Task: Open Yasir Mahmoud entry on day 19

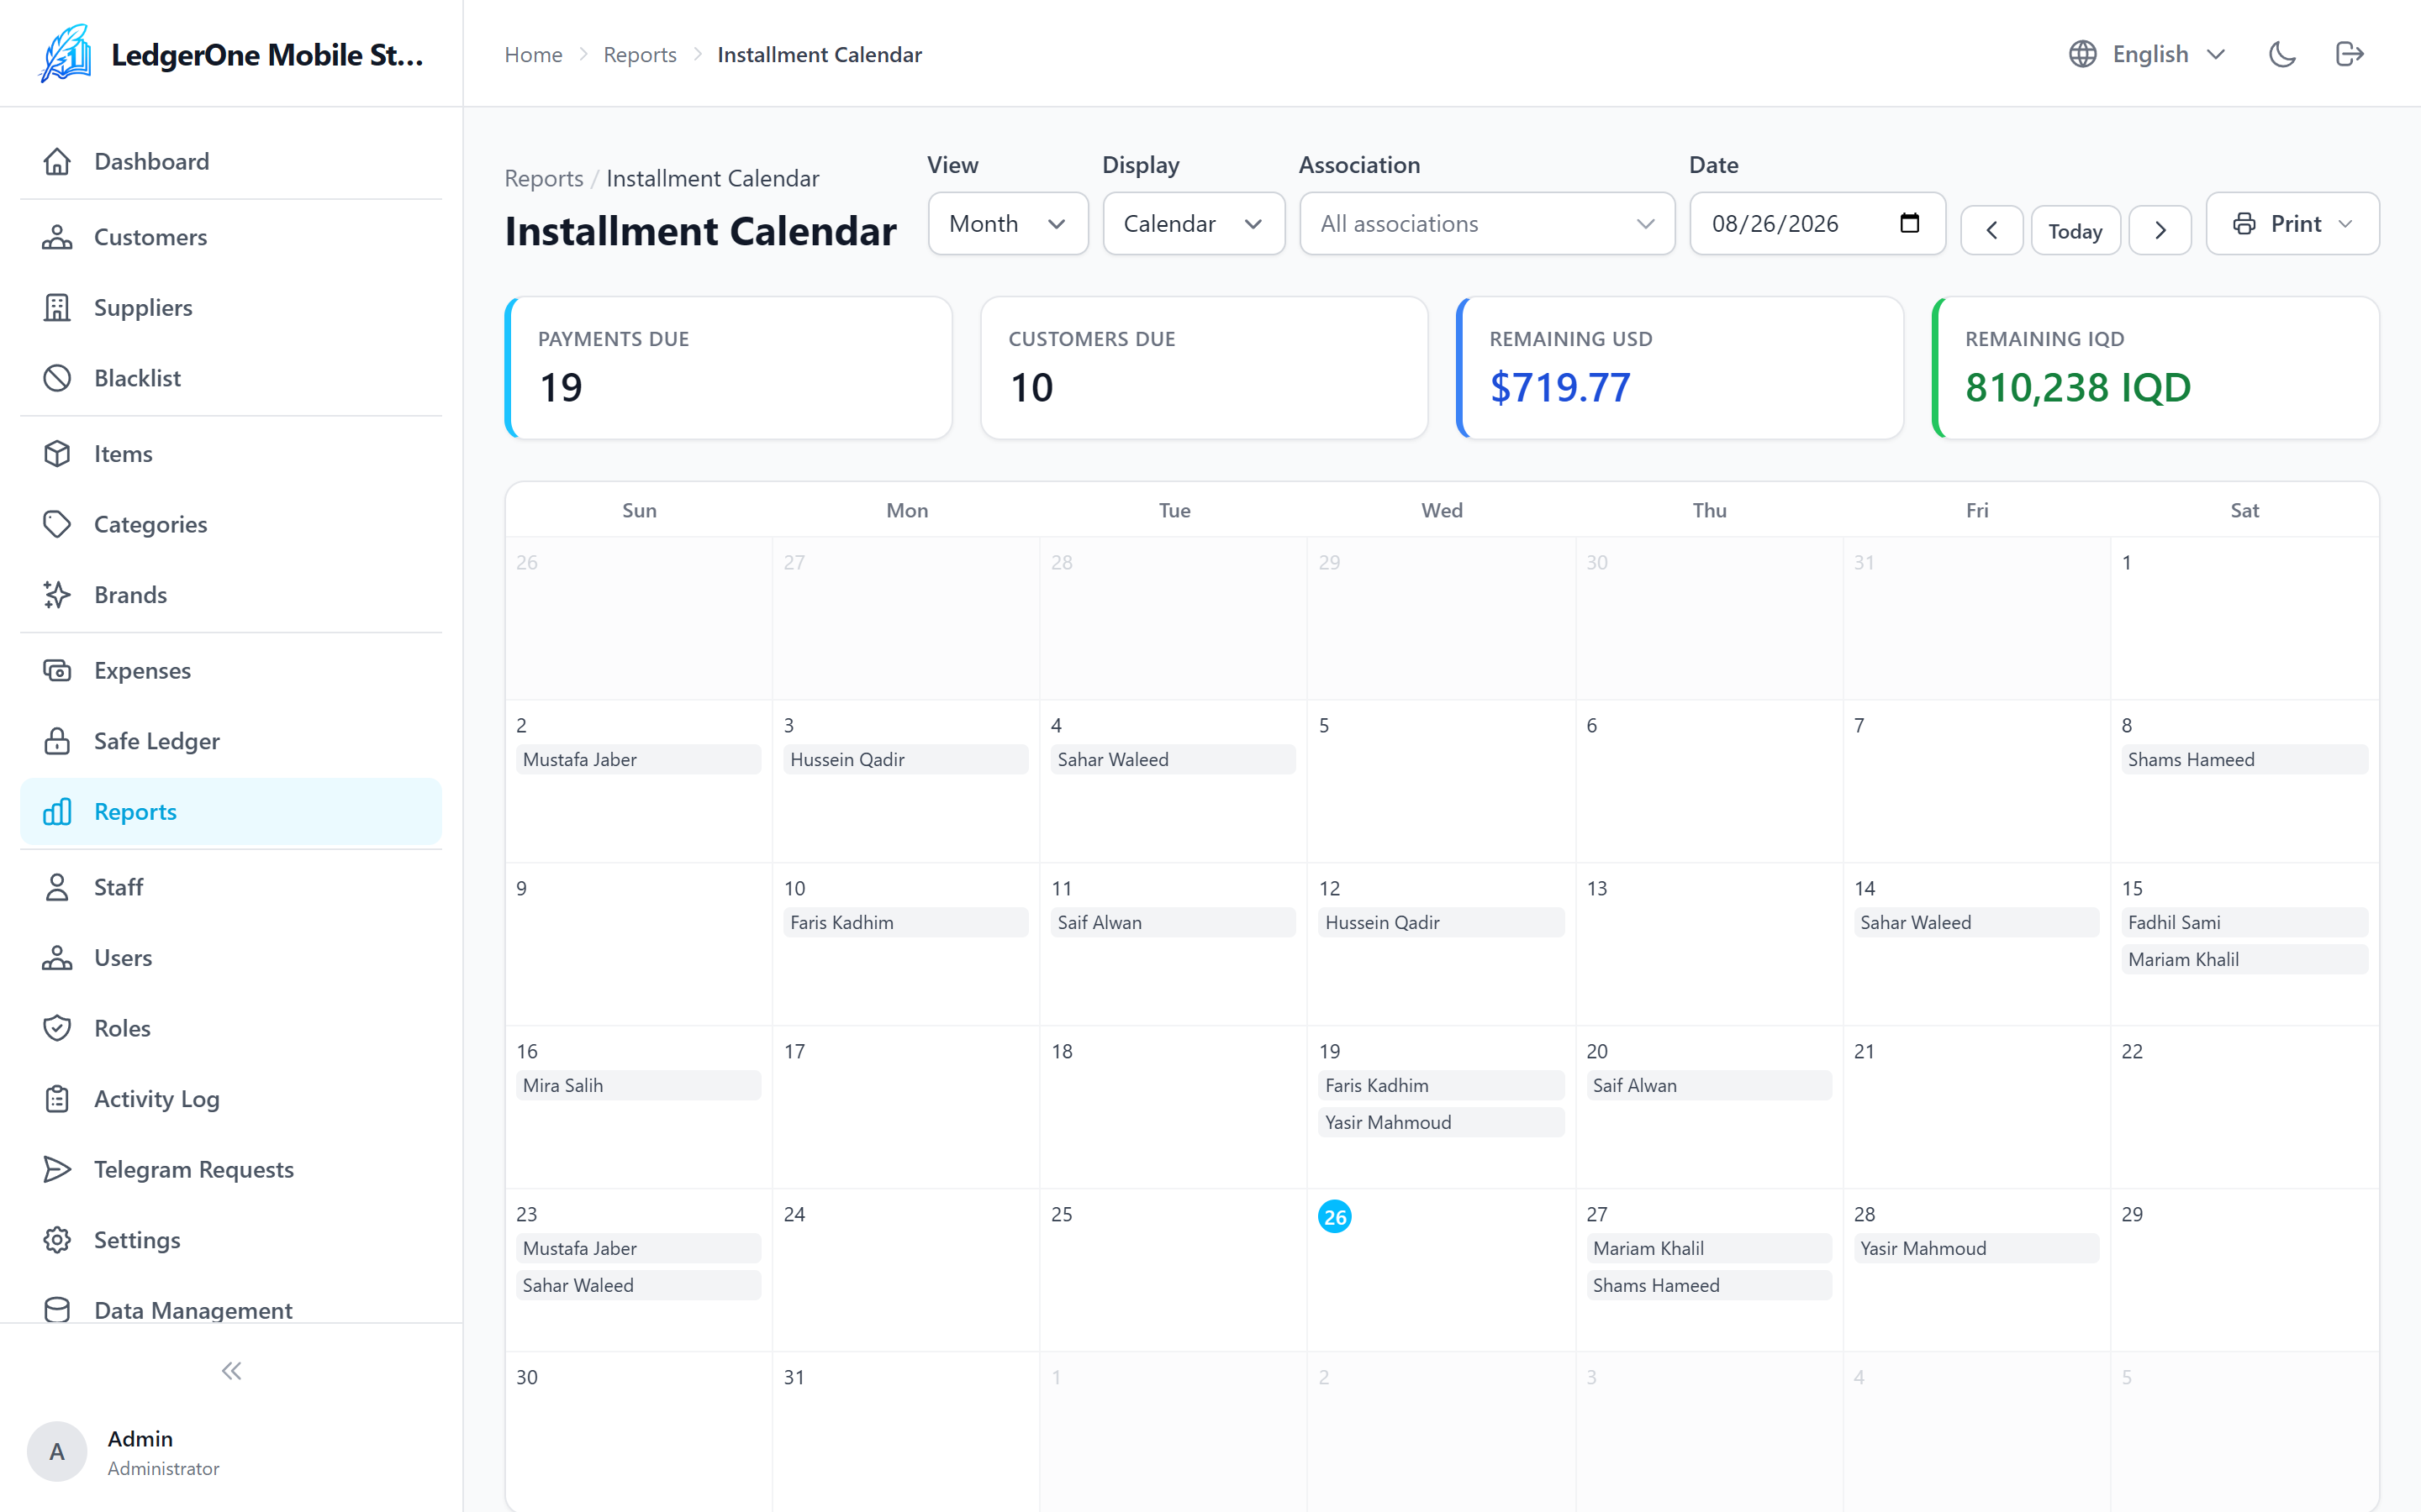Action: (x=1441, y=1122)
